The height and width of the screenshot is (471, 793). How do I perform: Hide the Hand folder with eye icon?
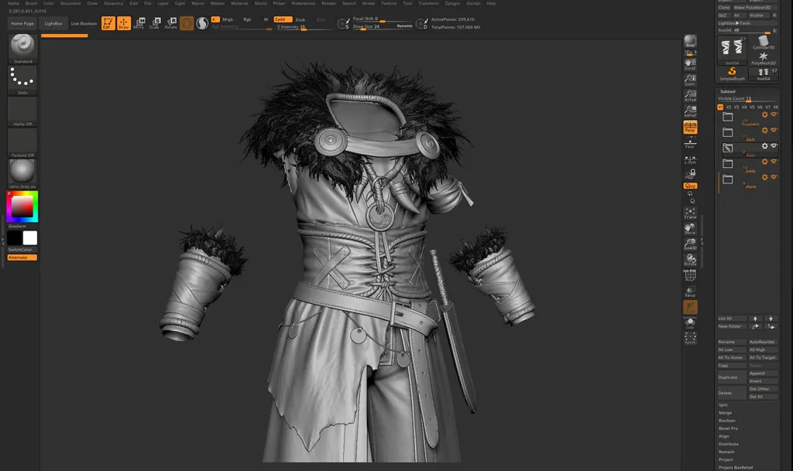point(774,177)
